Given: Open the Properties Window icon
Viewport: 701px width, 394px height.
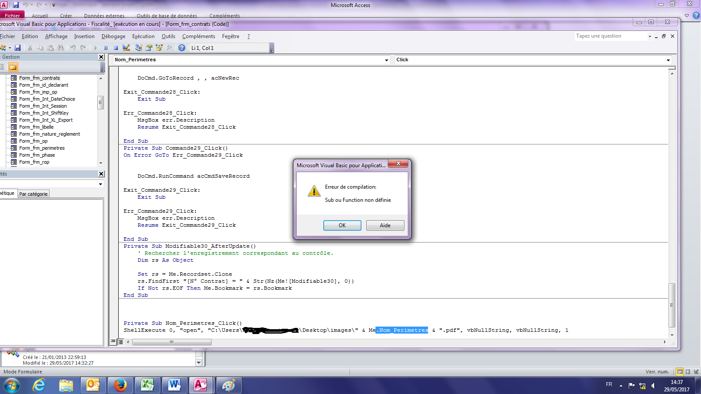Looking at the screenshot, I should [149, 48].
